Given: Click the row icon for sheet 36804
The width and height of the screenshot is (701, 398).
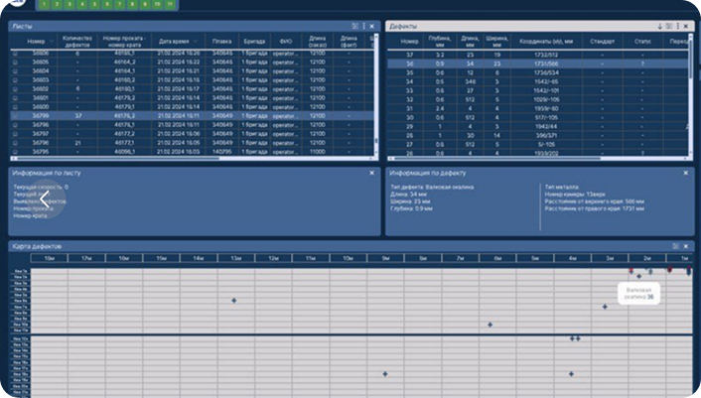Looking at the screenshot, I should click(x=15, y=71).
